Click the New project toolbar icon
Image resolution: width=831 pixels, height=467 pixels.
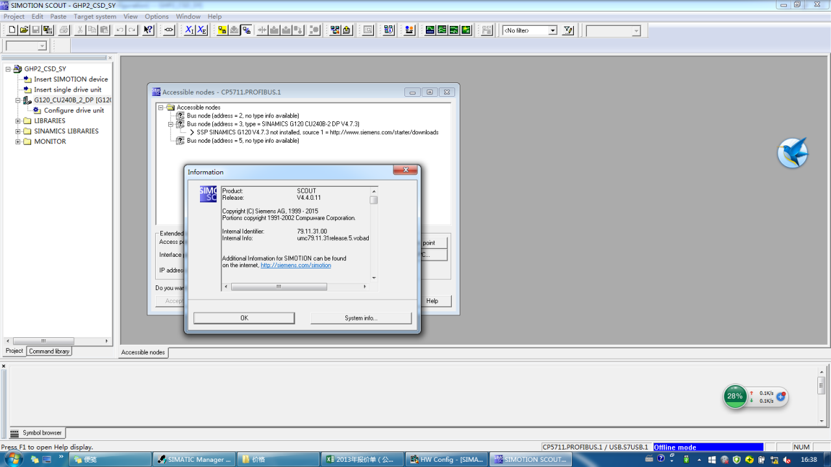(12, 30)
